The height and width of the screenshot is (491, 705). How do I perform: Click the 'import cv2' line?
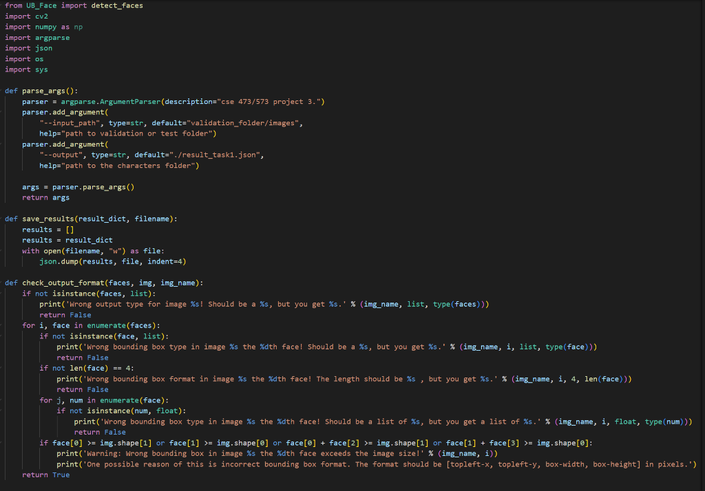click(27, 17)
